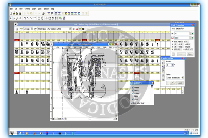Viewport: 208px width, 138px height.
Task: Select the Rotate transform tool
Action: click(x=46, y=18)
